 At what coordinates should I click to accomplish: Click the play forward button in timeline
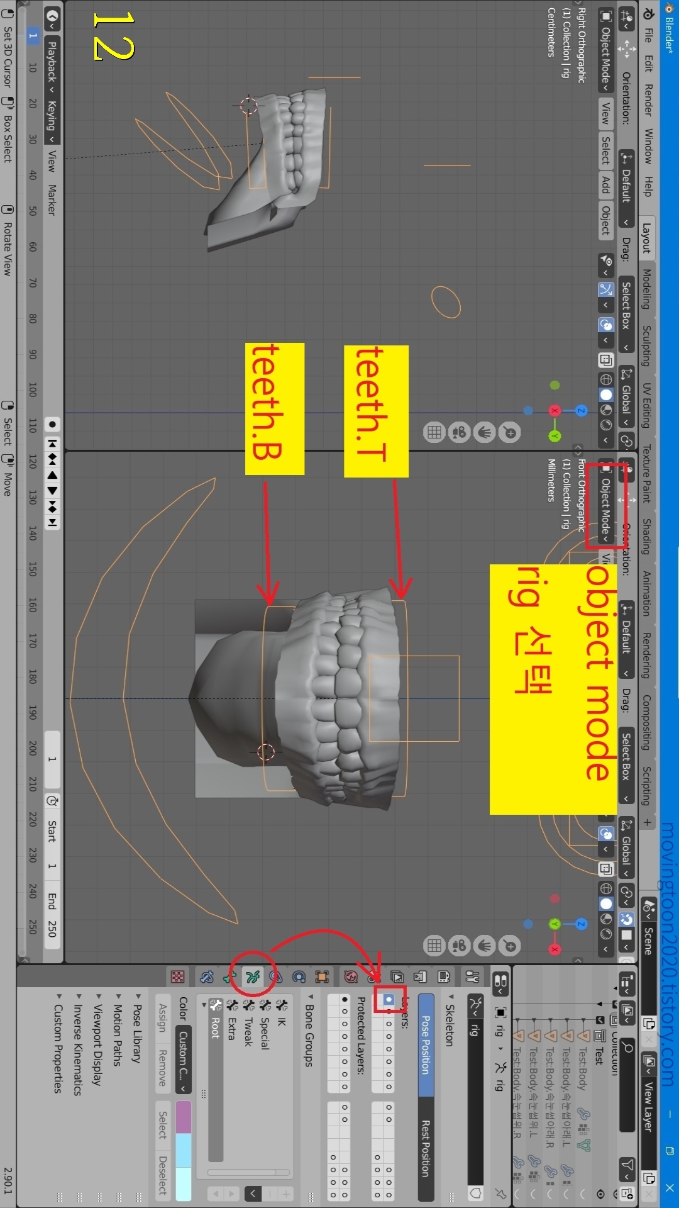(x=52, y=491)
